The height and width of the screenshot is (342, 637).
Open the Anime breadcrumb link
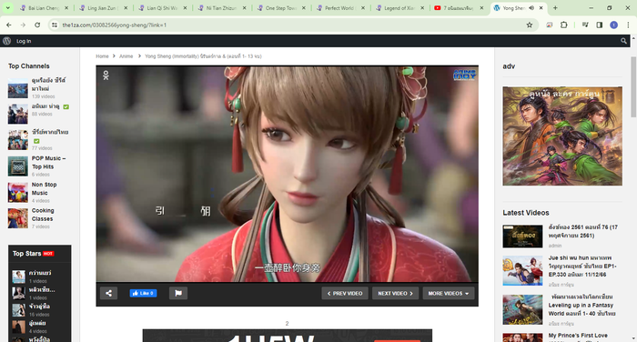(x=126, y=56)
